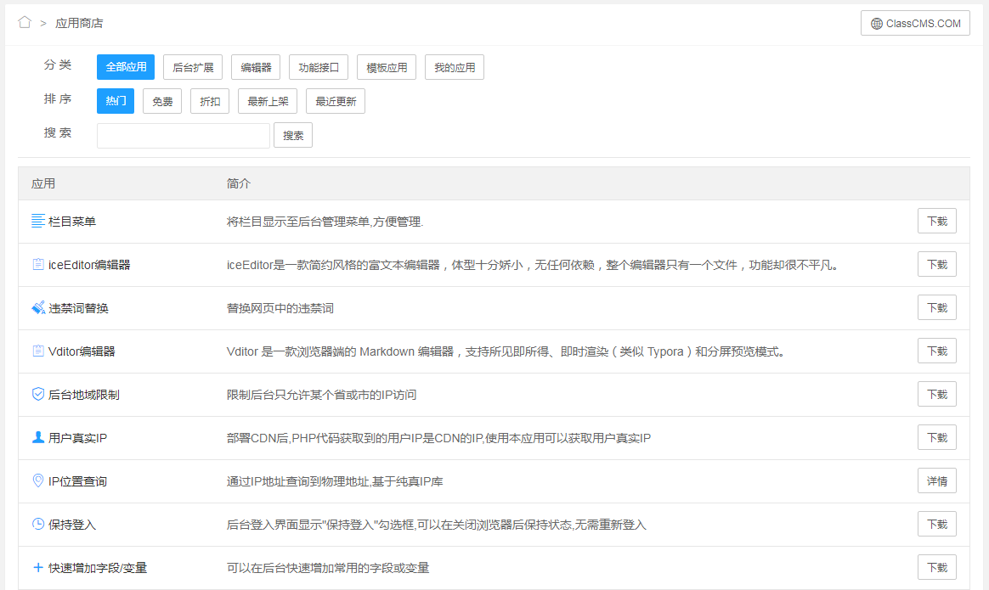Download the iceEditor编辑器 app
The height and width of the screenshot is (590, 989).
[x=936, y=264]
